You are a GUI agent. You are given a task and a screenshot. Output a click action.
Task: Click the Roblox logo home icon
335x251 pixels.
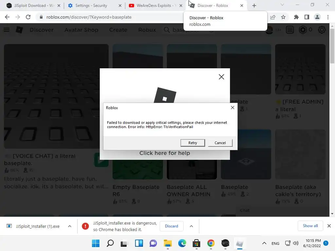click(19, 30)
